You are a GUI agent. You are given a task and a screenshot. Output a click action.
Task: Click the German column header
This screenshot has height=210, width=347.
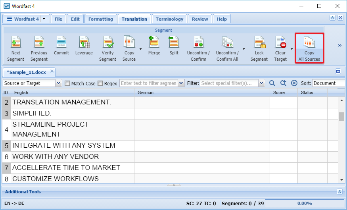(202, 92)
